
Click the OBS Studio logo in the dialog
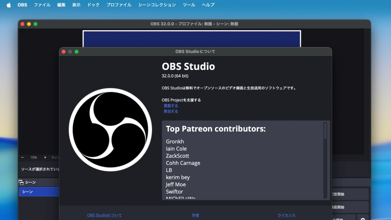coord(111,129)
